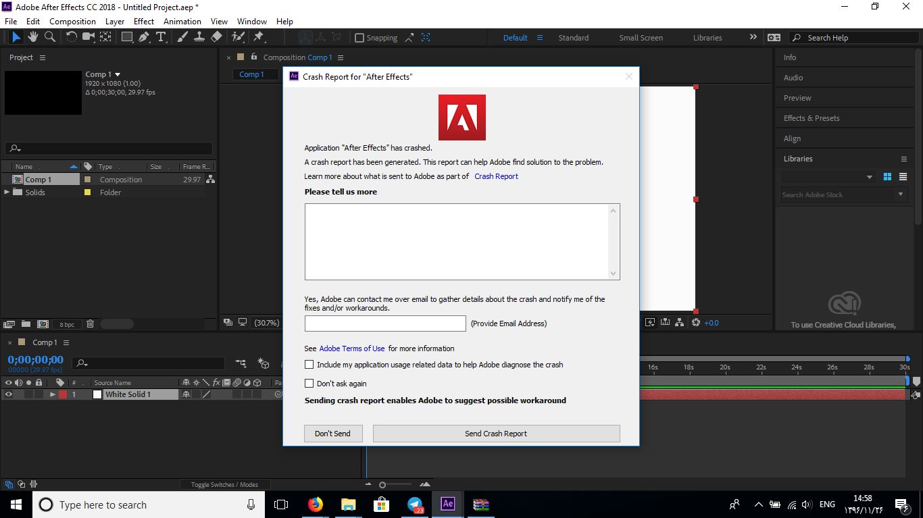
Task: Check Include my application usage data
Action: tap(309, 365)
